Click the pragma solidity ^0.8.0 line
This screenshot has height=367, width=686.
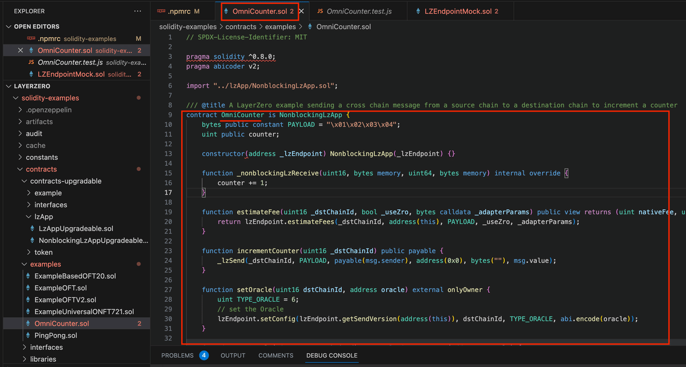[231, 57]
